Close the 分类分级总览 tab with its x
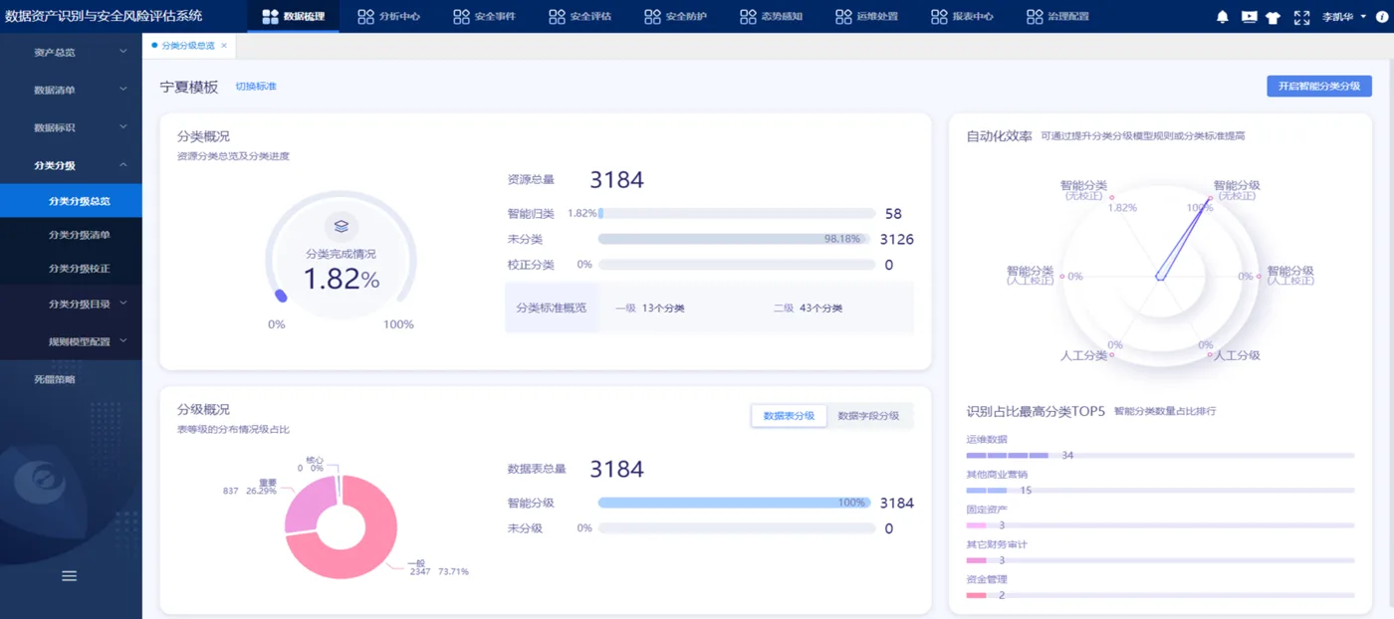The image size is (1394, 619). [x=224, y=46]
